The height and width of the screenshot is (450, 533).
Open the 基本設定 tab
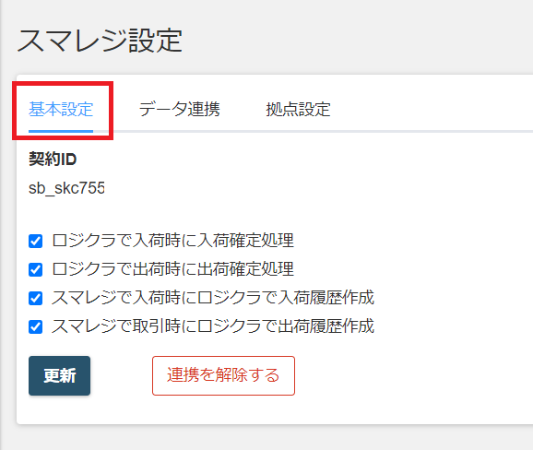(x=61, y=110)
